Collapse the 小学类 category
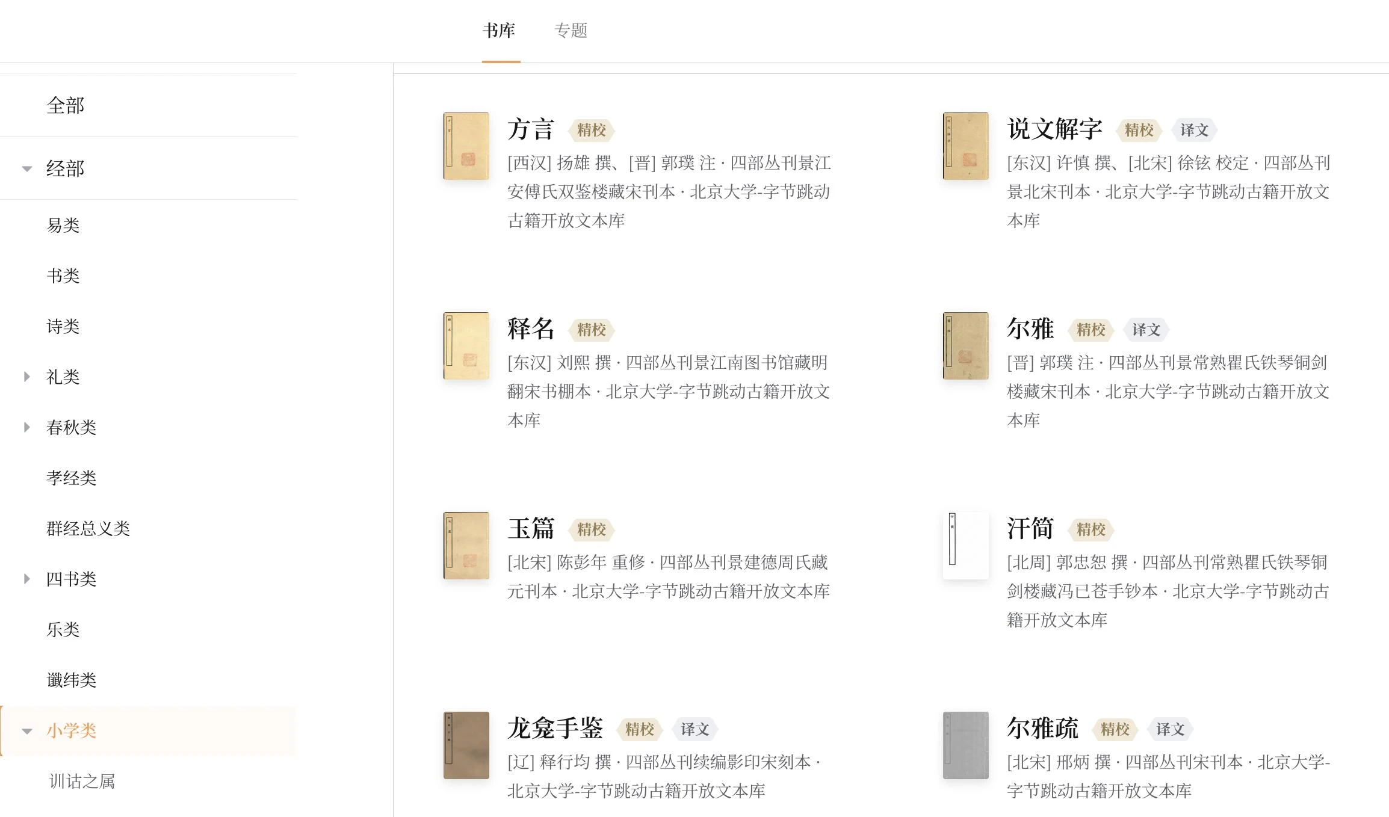This screenshot has width=1389, height=817. click(x=26, y=731)
